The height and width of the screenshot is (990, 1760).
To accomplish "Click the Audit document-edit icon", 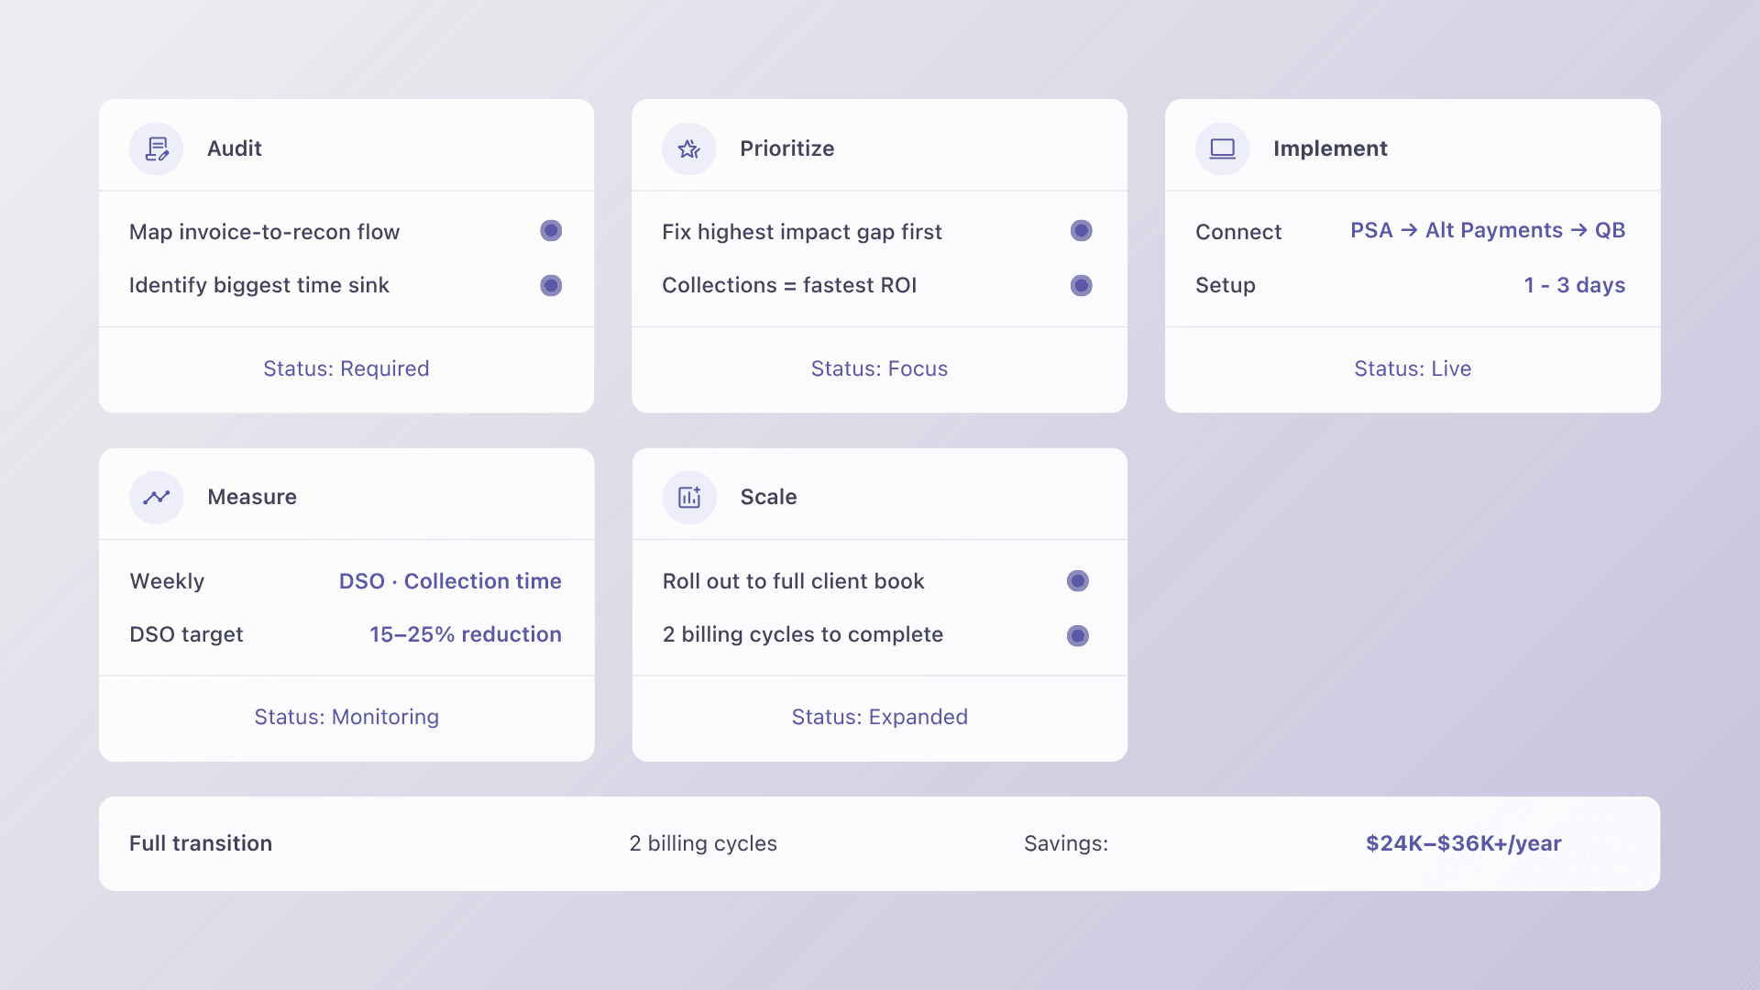I will click(x=156, y=148).
